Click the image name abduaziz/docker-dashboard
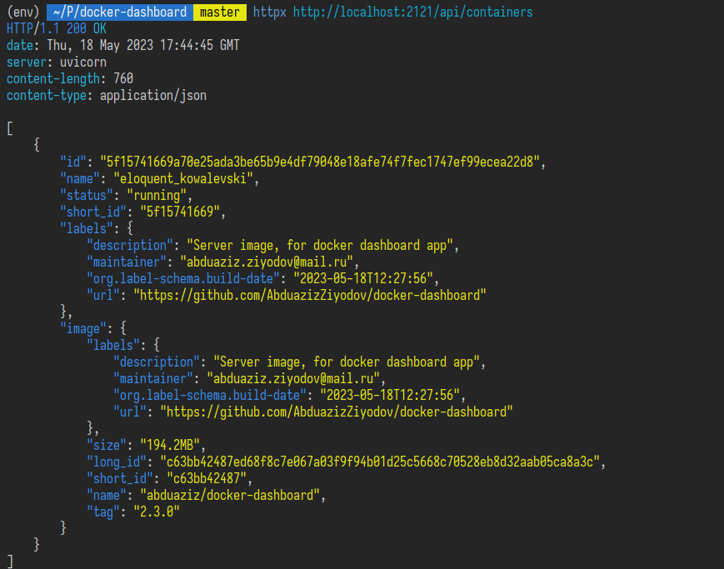This screenshot has height=569, width=724. [230, 495]
